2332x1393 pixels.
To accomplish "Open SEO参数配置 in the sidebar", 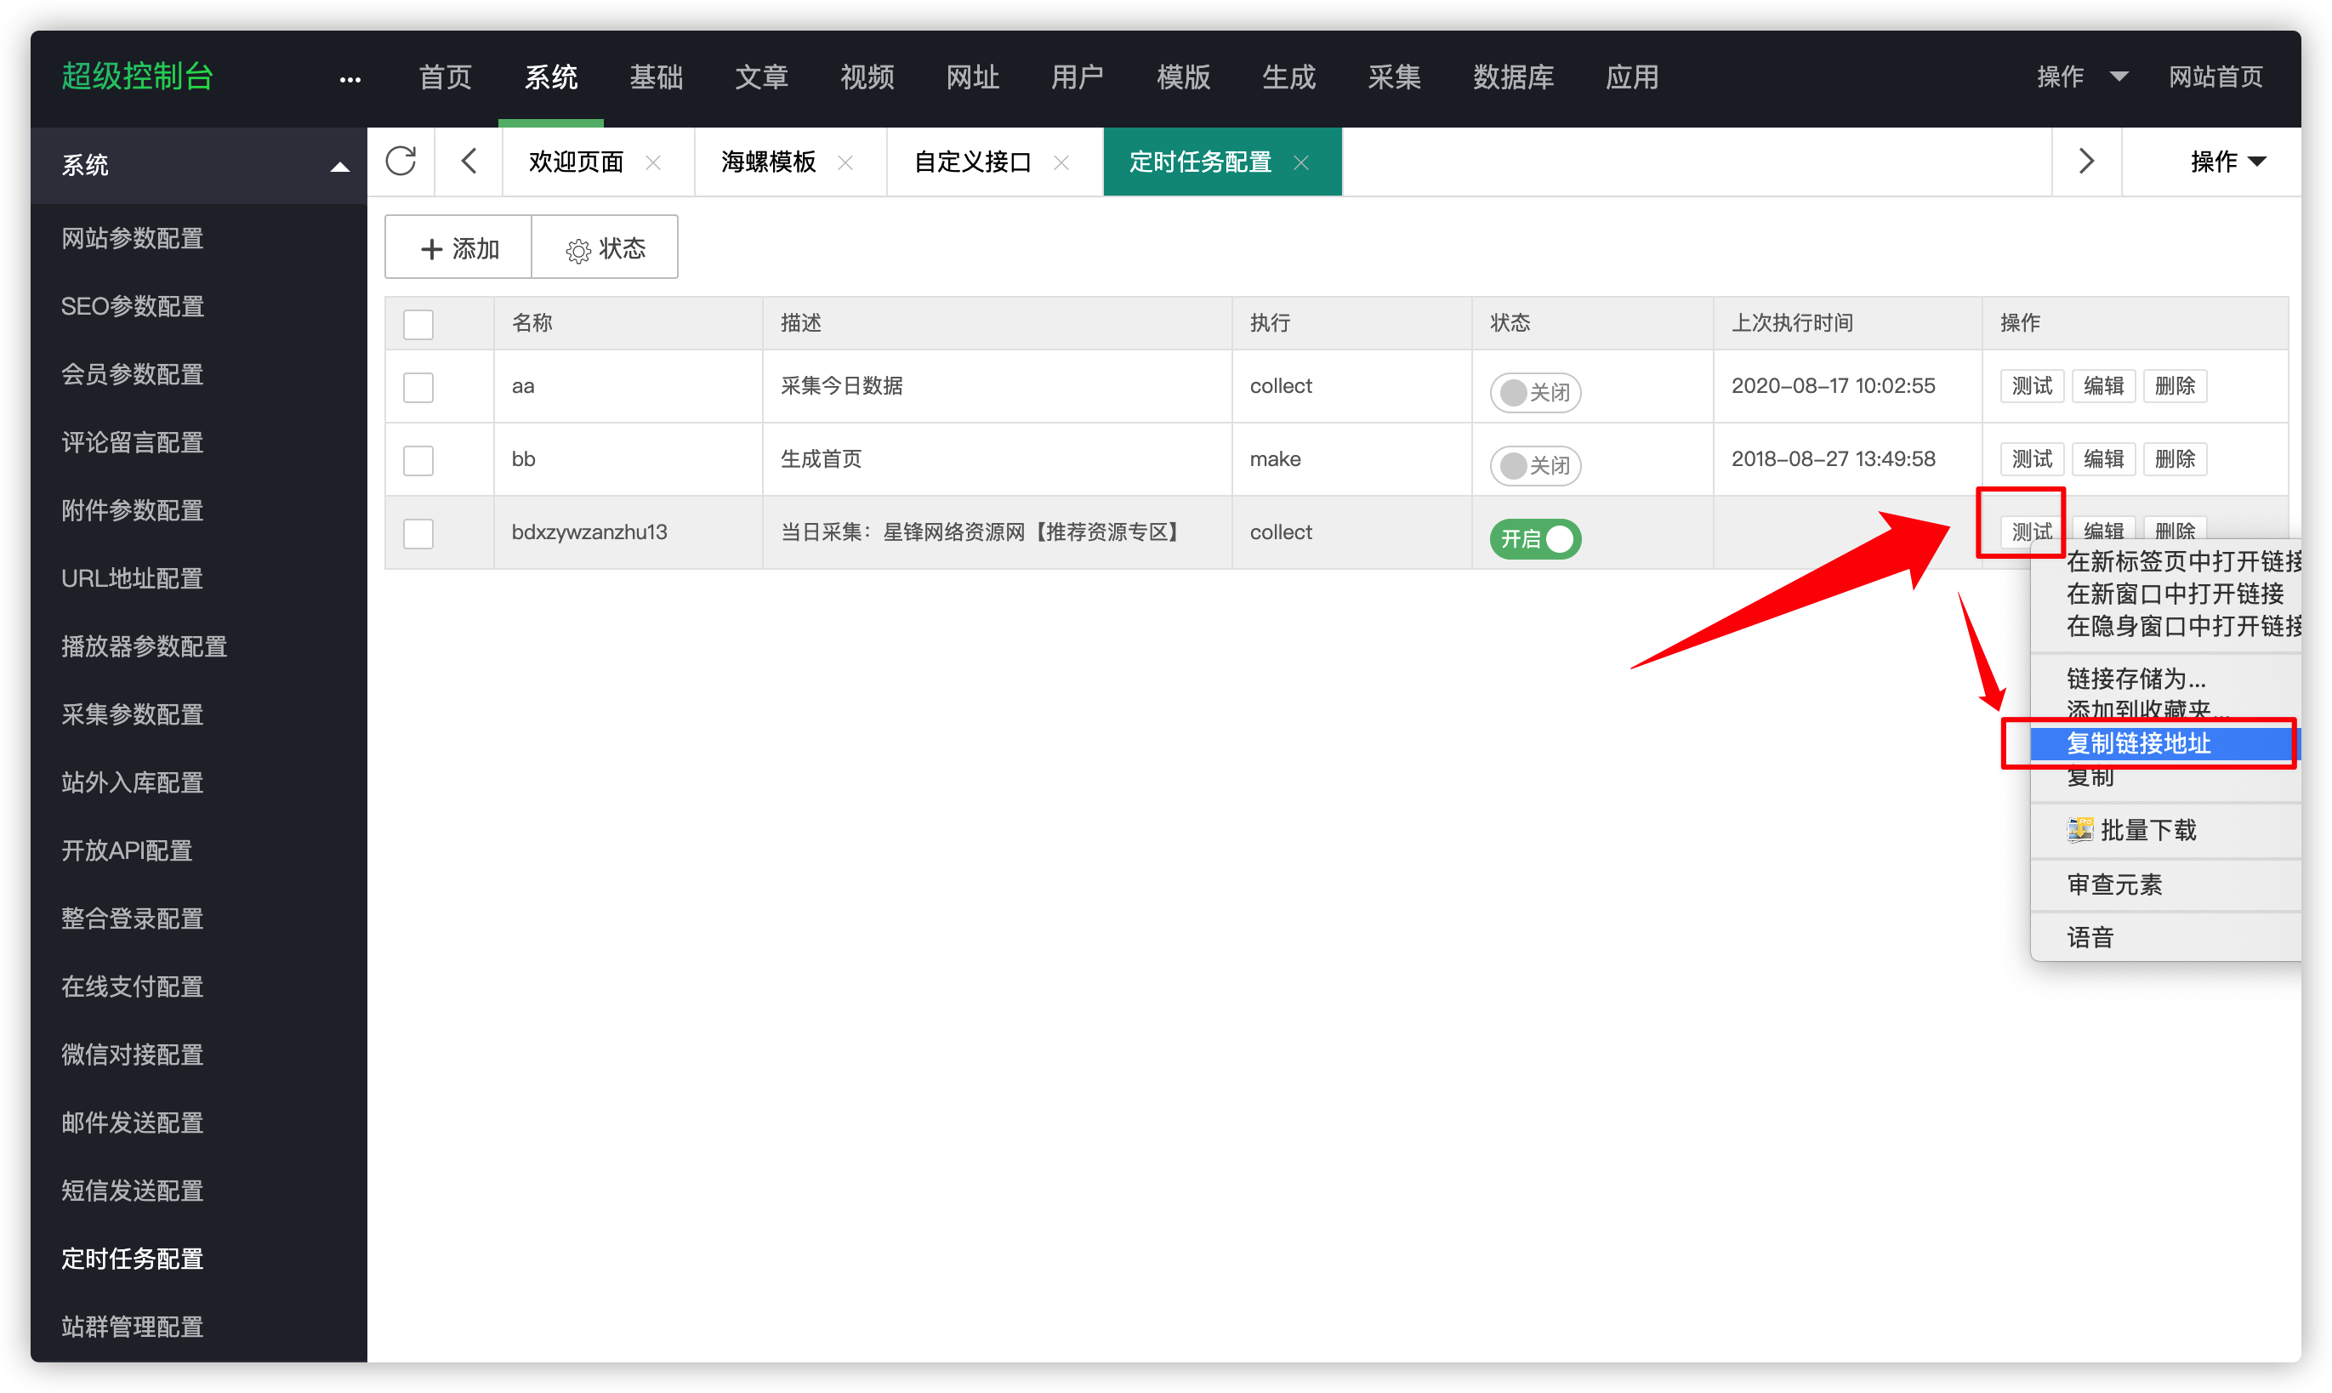I will 133,306.
